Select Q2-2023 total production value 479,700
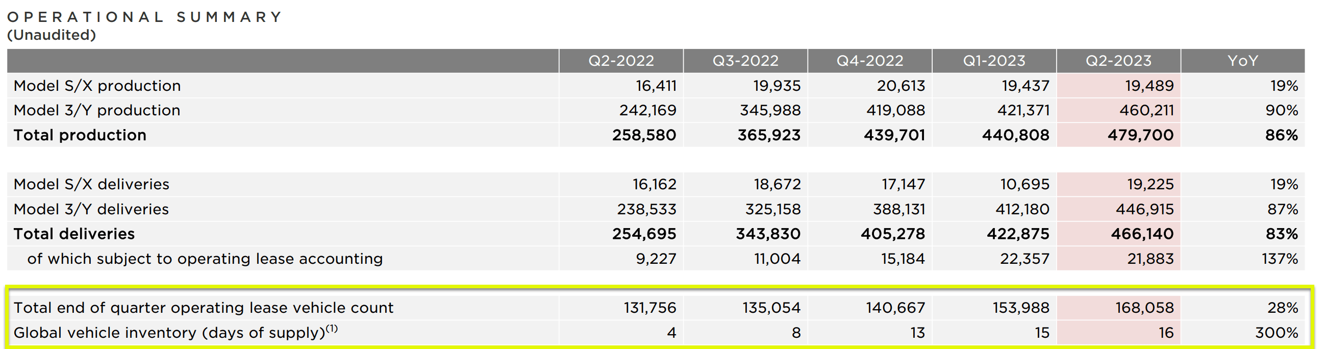Image resolution: width=1324 pixels, height=349 pixels. point(1140,135)
